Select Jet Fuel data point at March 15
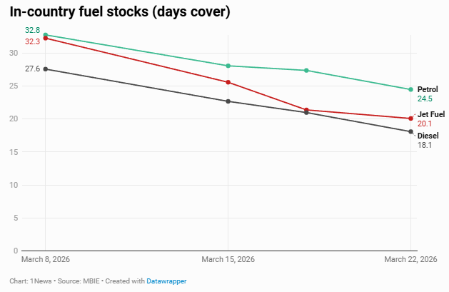 point(228,82)
